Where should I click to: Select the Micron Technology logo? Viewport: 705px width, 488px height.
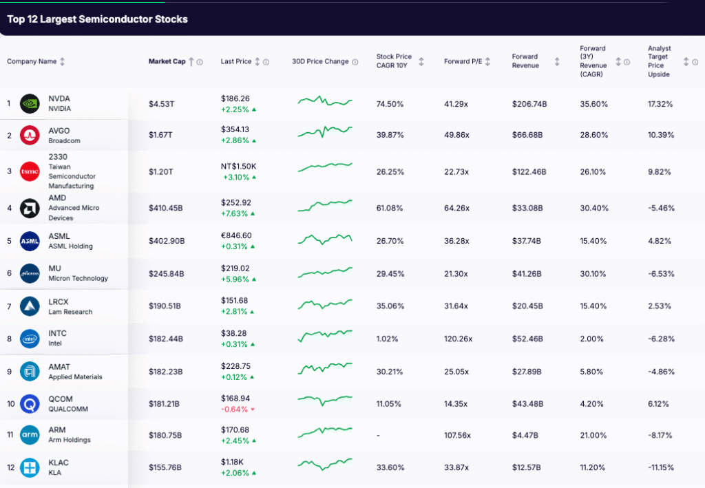pos(29,273)
